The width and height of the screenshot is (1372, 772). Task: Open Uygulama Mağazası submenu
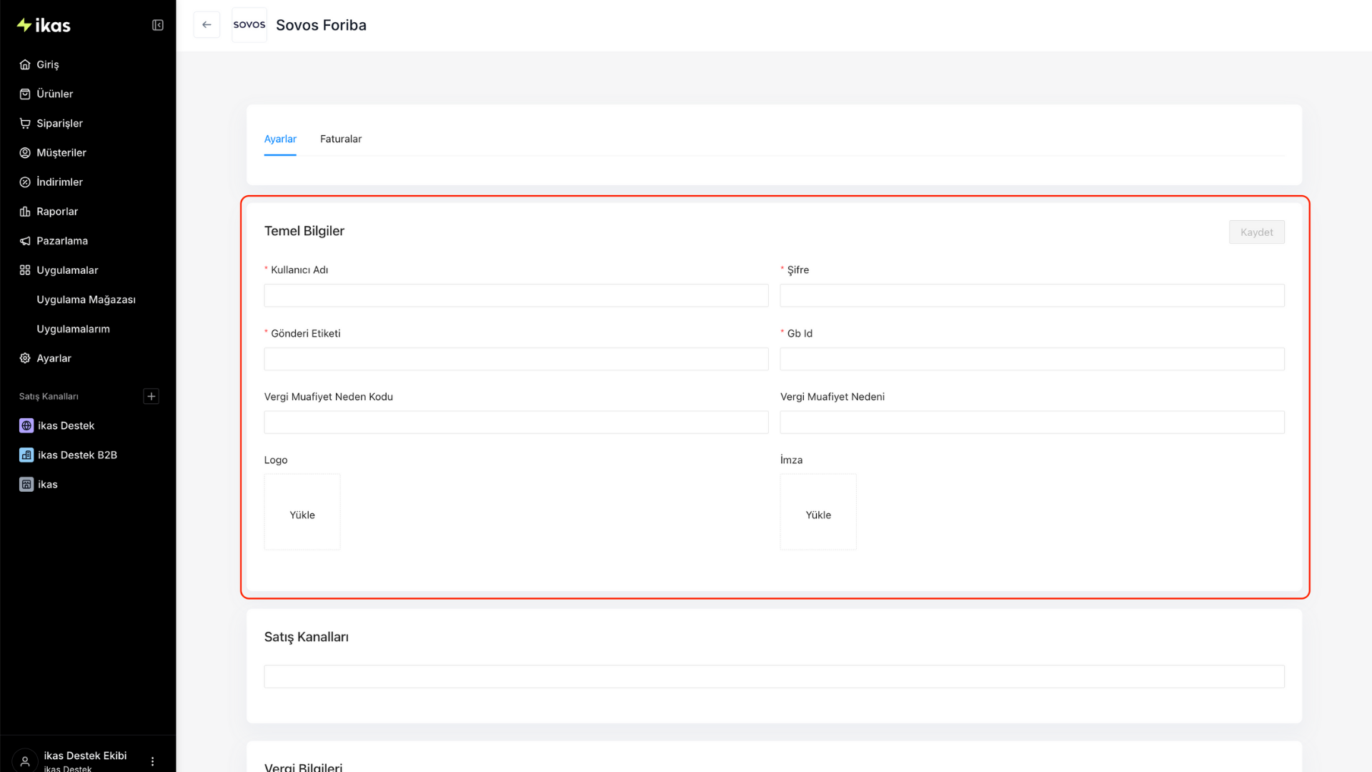(x=88, y=299)
